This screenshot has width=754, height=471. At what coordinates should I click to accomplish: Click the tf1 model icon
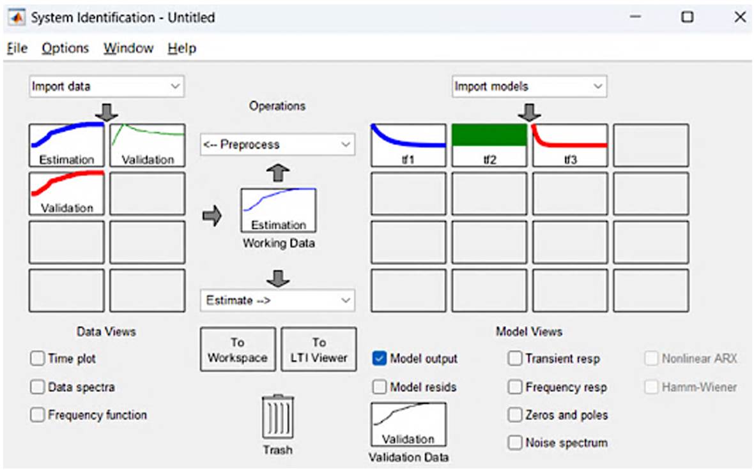coord(408,146)
